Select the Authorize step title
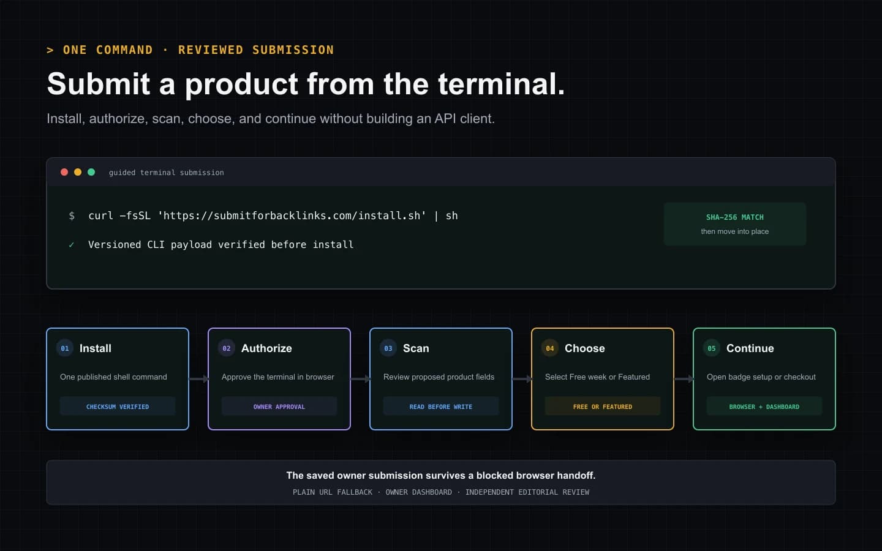Screen dimensions: 882x551 click(x=266, y=348)
